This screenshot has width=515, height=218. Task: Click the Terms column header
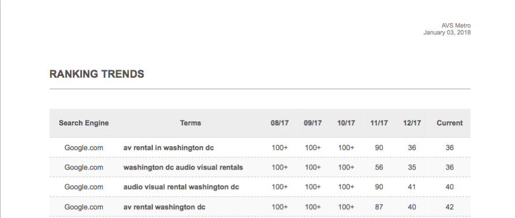click(x=190, y=123)
